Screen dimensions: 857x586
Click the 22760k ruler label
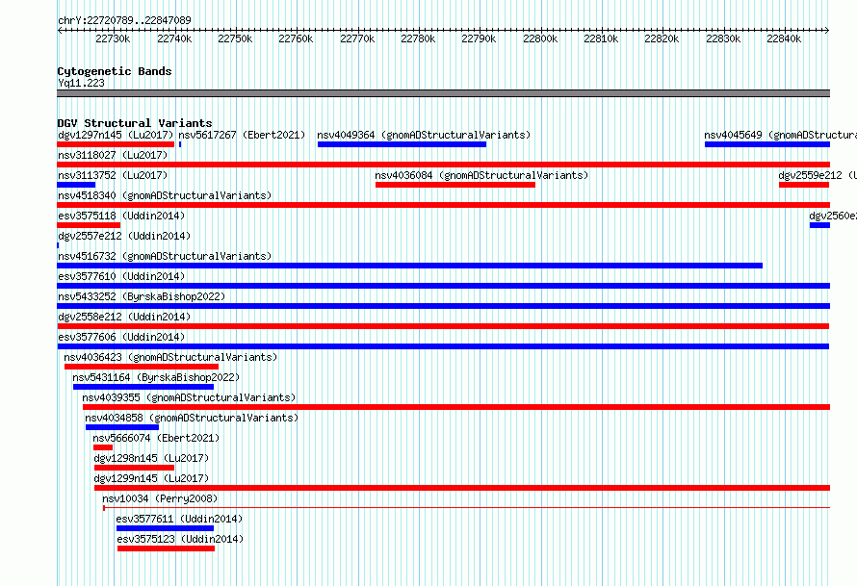coord(296,38)
